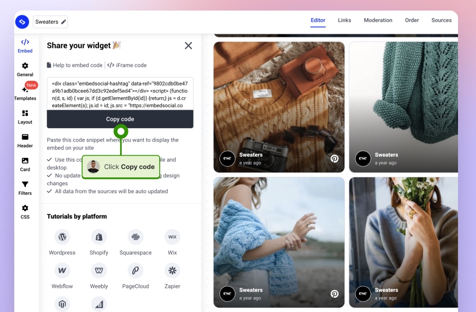Open the Header sidebar item

point(25,141)
